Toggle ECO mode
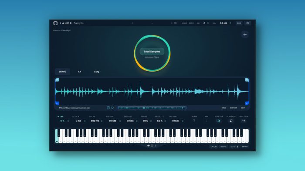305x171 pixels. [239, 23]
